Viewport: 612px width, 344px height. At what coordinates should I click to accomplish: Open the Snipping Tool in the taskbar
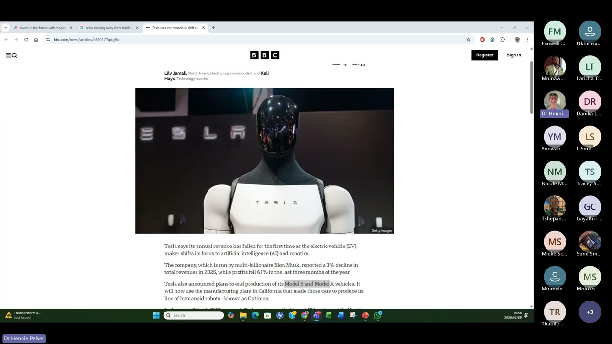(x=353, y=315)
